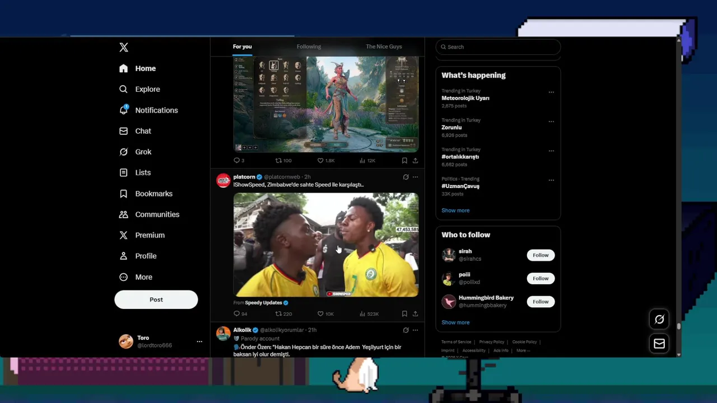Image resolution: width=717 pixels, height=403 pixels.
Task: Switch to the Following tab
Action: tap(309, 46)
